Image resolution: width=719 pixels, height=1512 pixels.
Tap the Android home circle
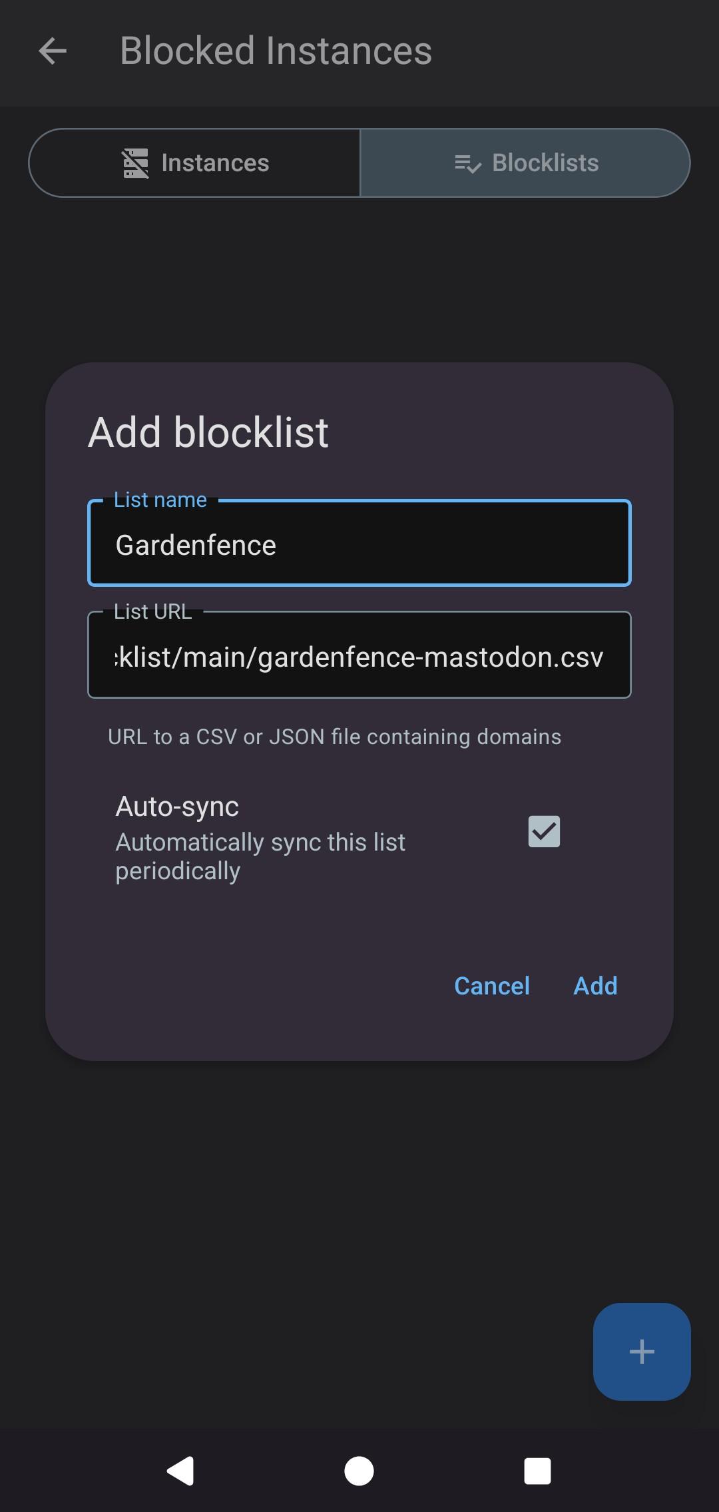pyautogui.click(x=359, y=1471)
